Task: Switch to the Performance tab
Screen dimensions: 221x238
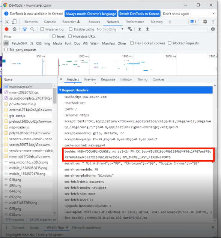Action: pos(135,22)
